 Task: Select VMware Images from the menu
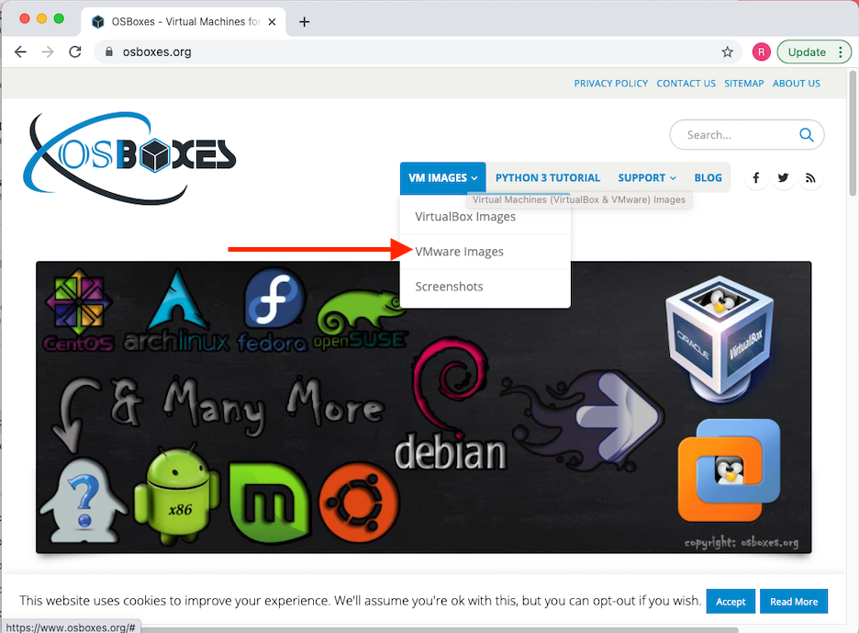[459, 252]
